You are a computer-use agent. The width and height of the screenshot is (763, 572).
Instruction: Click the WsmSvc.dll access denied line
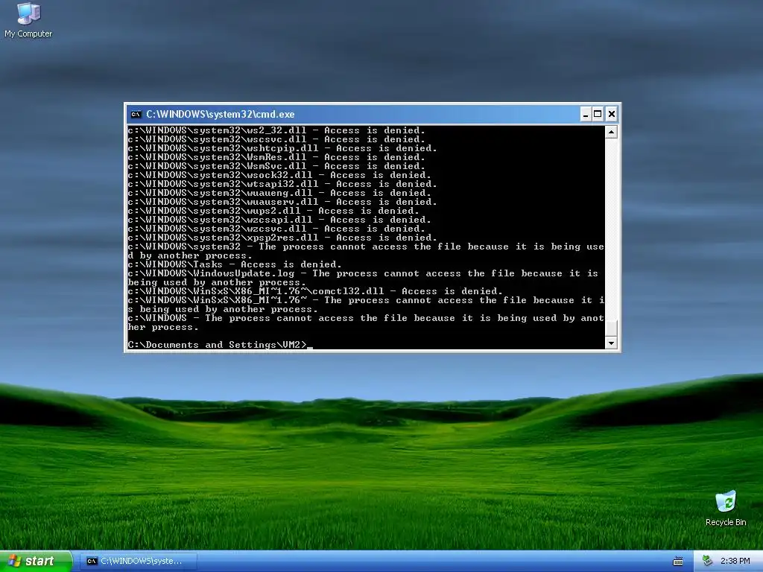tap(276, 166)
